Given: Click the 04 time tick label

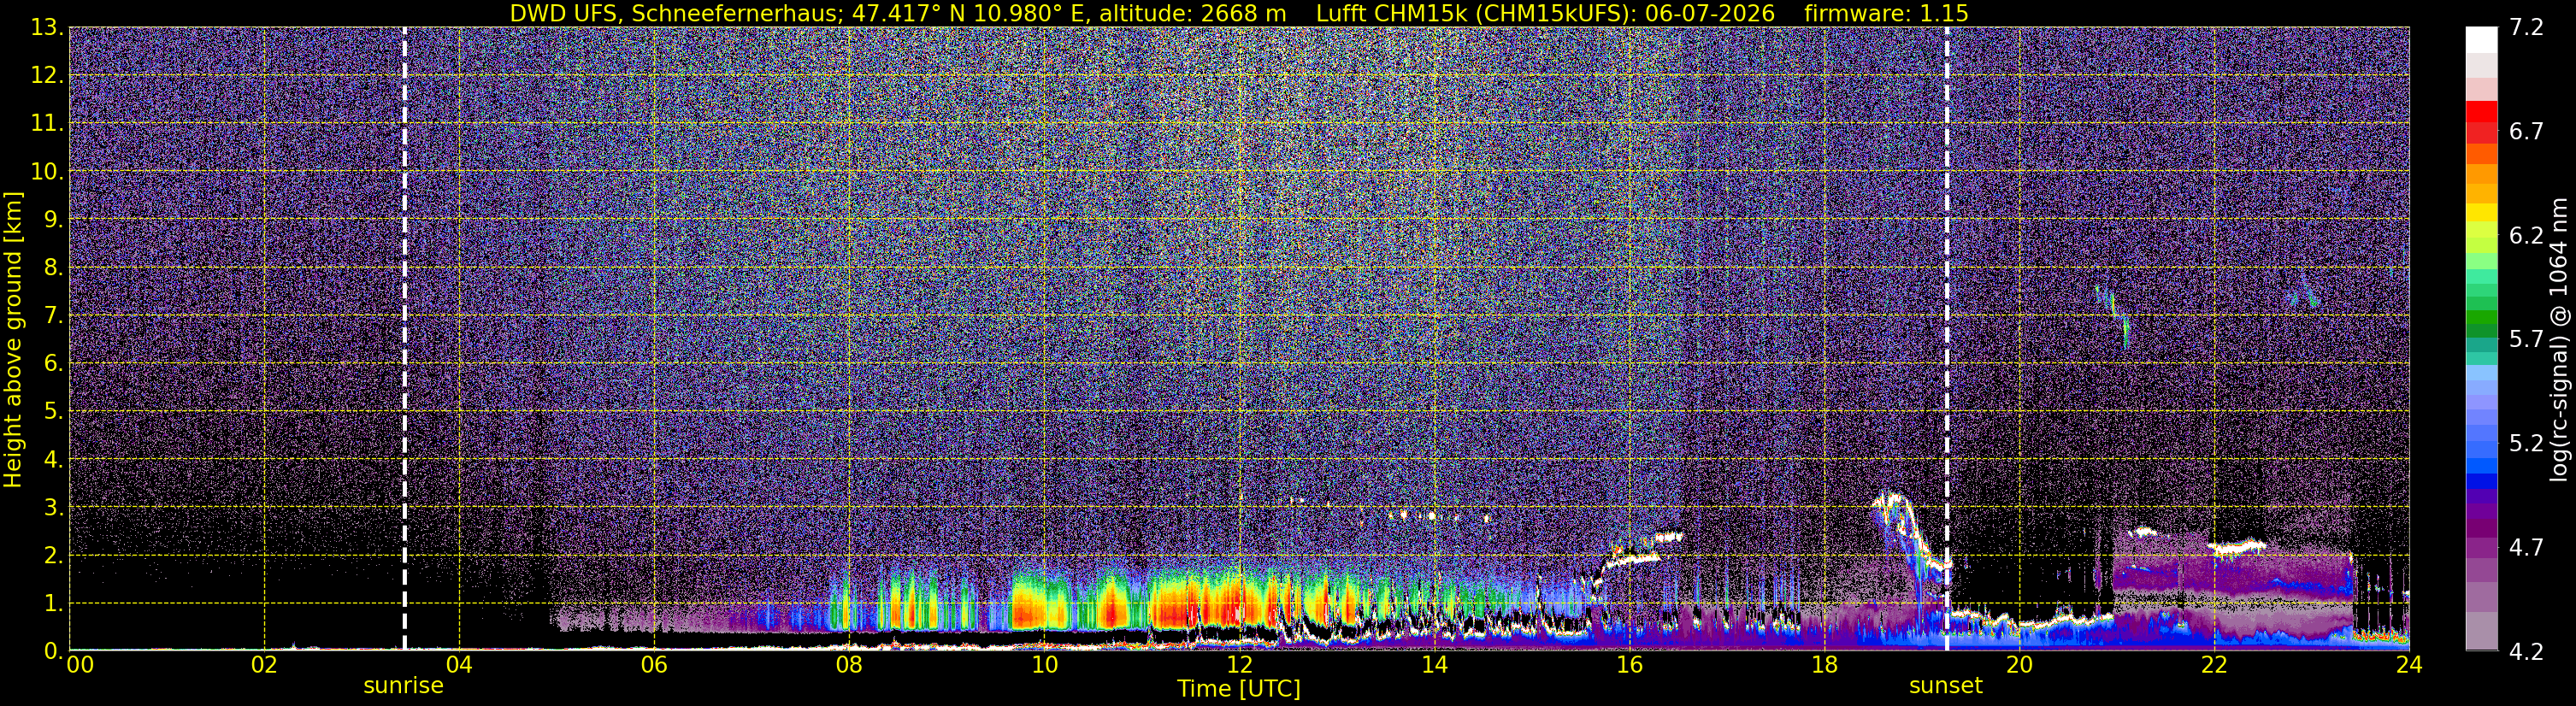Looking at the screenshot, I should tap(459, 665).
